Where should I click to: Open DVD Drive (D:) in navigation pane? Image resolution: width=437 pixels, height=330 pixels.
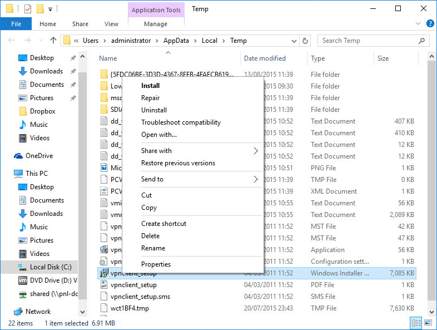(x=53, y=280)
